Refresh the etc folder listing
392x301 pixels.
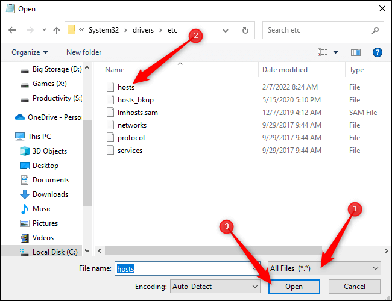point(245,30)
